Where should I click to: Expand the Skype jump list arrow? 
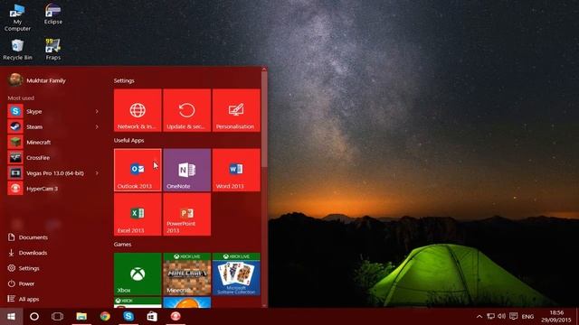click(x=97, y=111)
